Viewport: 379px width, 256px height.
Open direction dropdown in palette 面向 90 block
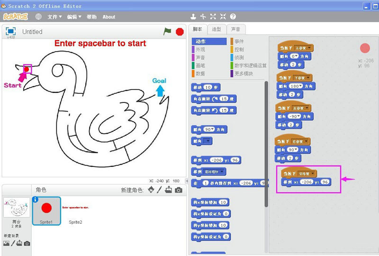[x=213, y=129]
